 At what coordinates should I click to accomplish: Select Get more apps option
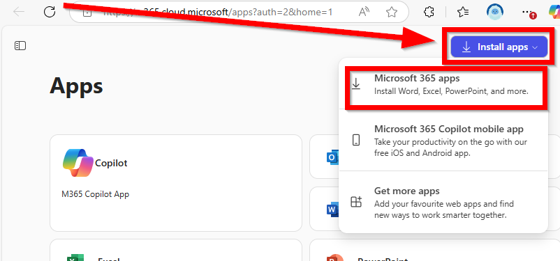coord(443,203)
